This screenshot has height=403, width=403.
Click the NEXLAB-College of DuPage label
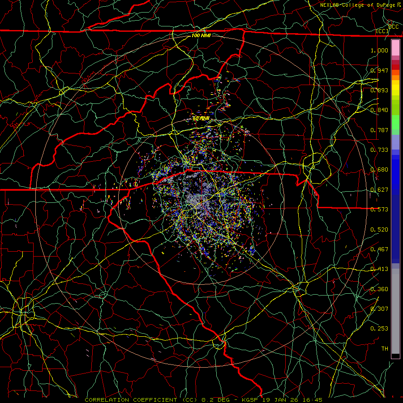[357, 5]
